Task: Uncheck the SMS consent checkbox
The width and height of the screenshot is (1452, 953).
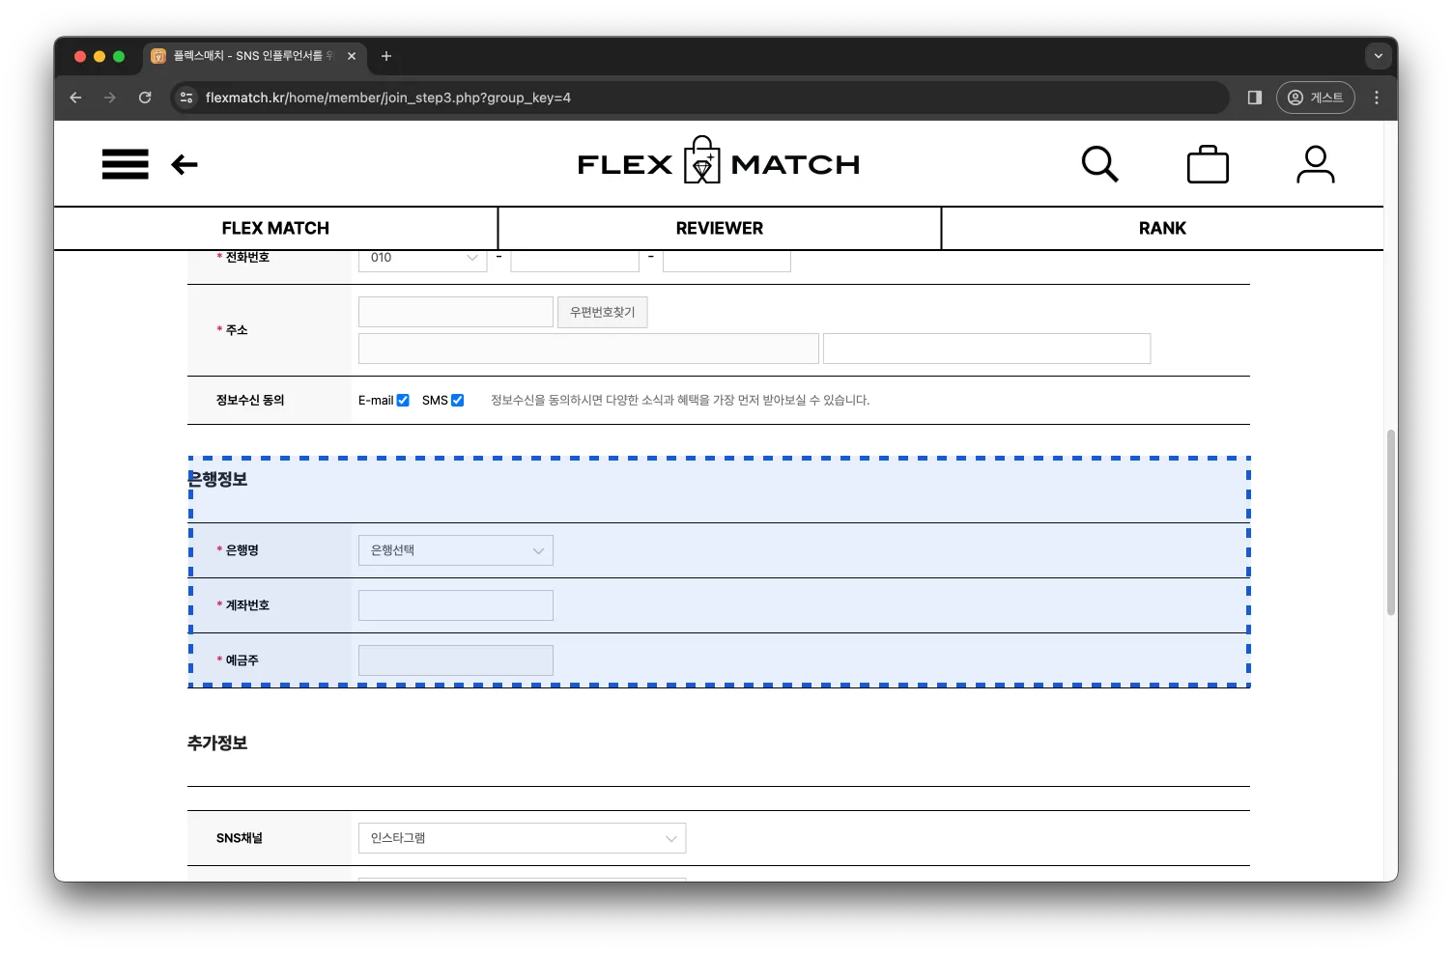Action: (458, 400)
